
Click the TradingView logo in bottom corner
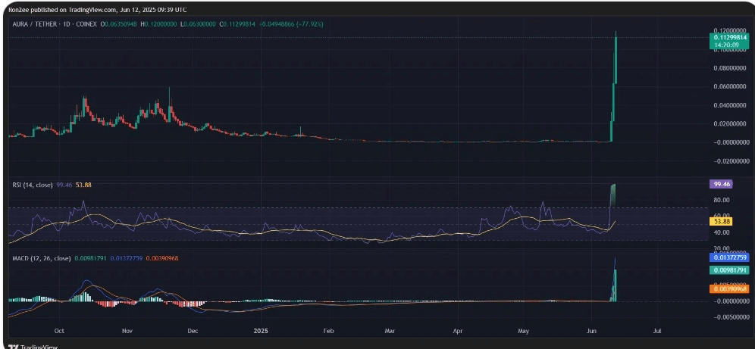click(x=24, y=345)
